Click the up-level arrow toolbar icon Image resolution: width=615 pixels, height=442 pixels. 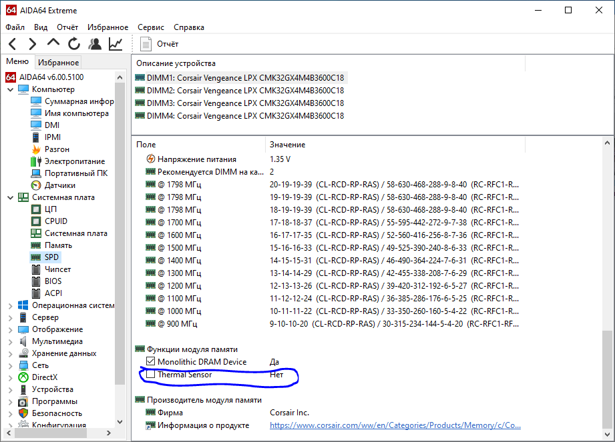(53, 43)
